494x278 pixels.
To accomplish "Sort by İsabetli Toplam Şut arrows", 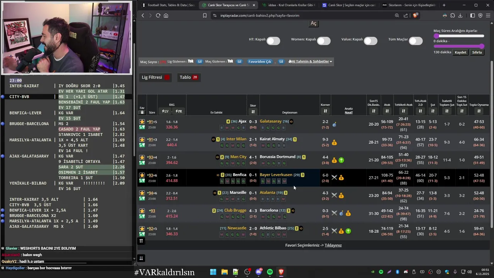I will tap(447, 111).
